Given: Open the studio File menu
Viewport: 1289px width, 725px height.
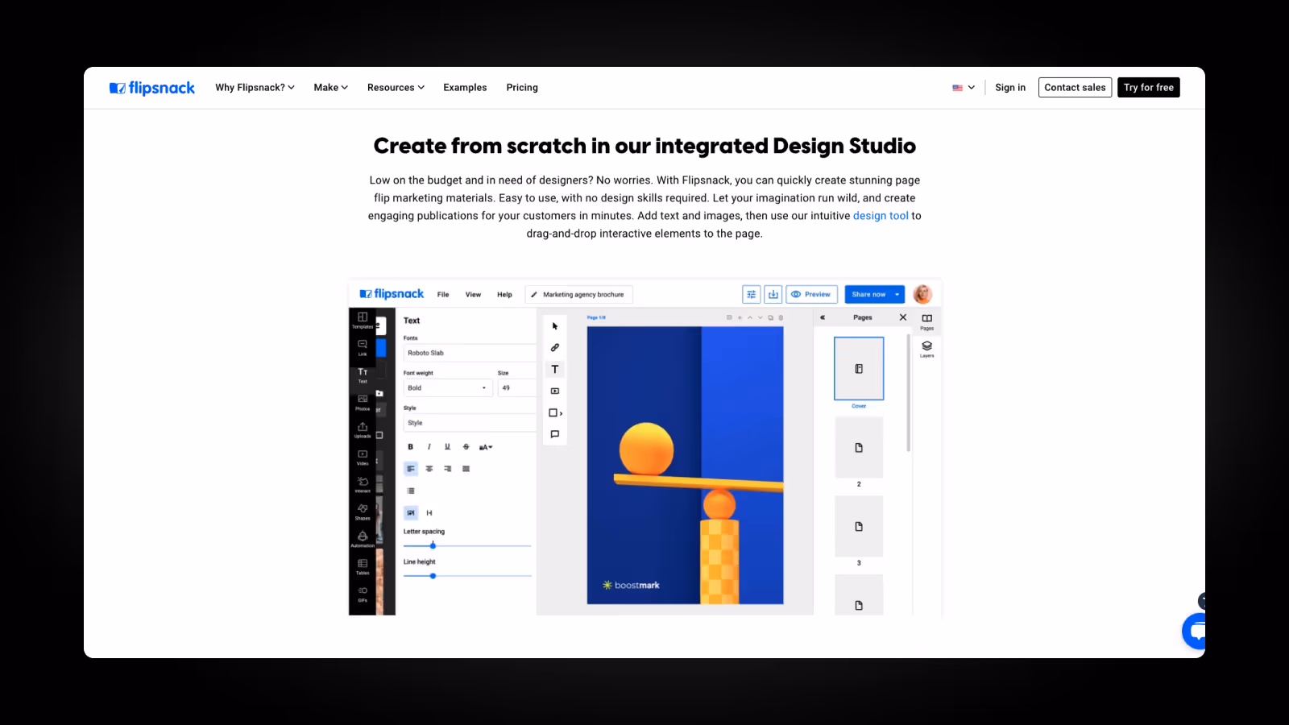Looking at the screenshot, I should coord(443,295).
